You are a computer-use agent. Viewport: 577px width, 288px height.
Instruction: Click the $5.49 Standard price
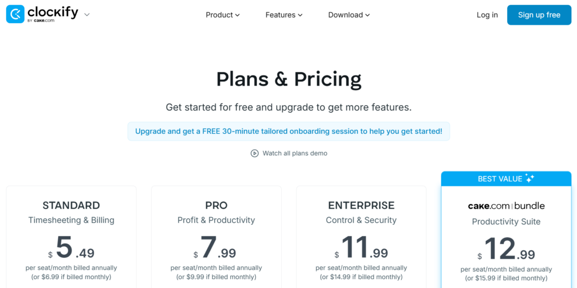click(72, 247)
